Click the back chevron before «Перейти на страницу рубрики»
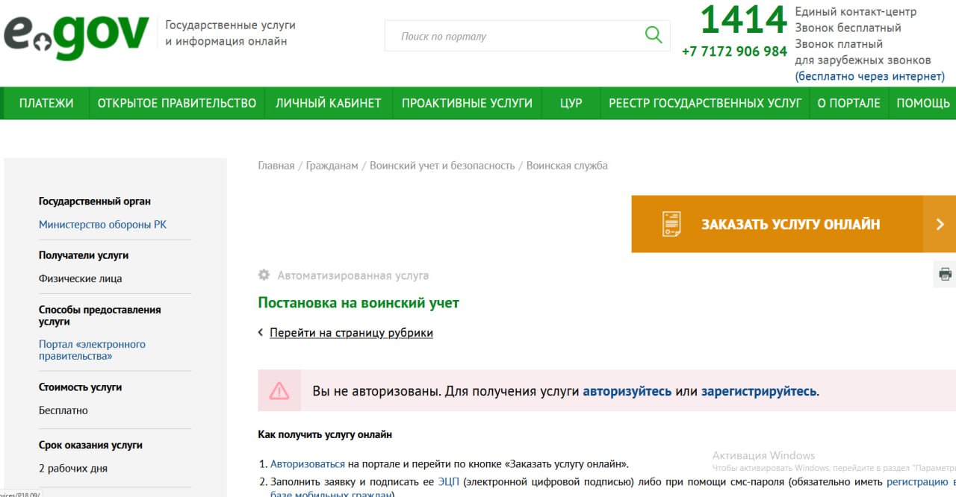 (x=260, y=333)
